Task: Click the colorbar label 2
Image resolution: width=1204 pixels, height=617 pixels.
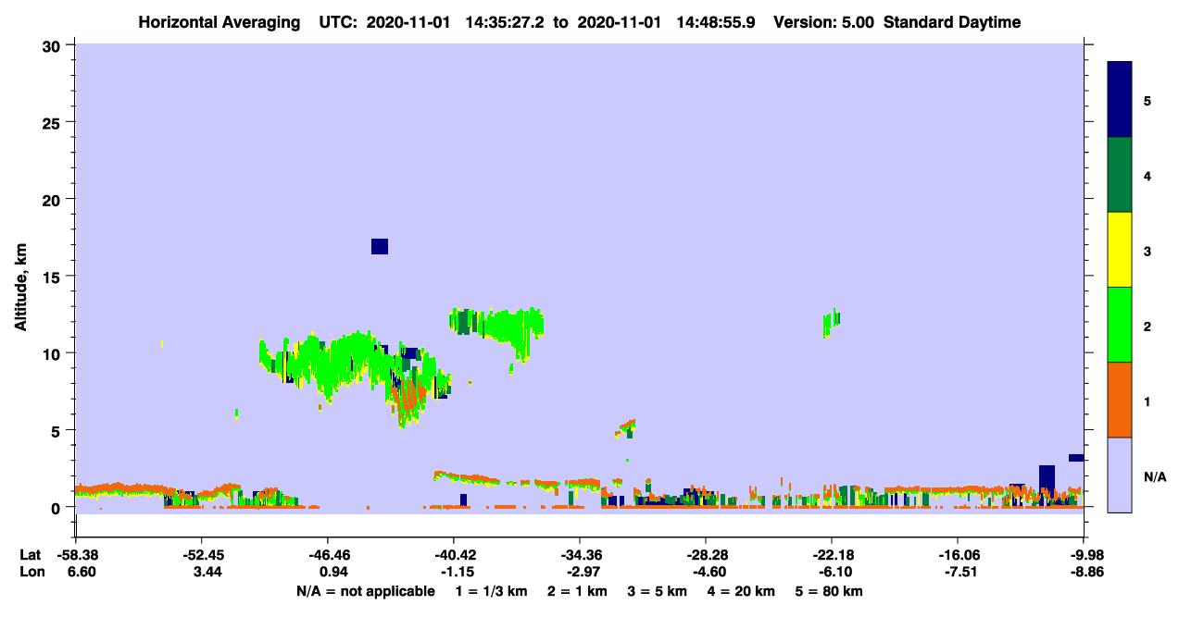Action: pyautogui.click(x=1148, y=326)
